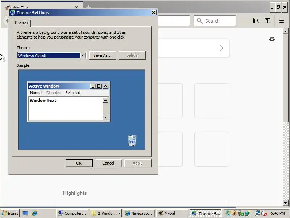
Task: Click Normal in the sample window
Action: [x=36, y=93]
